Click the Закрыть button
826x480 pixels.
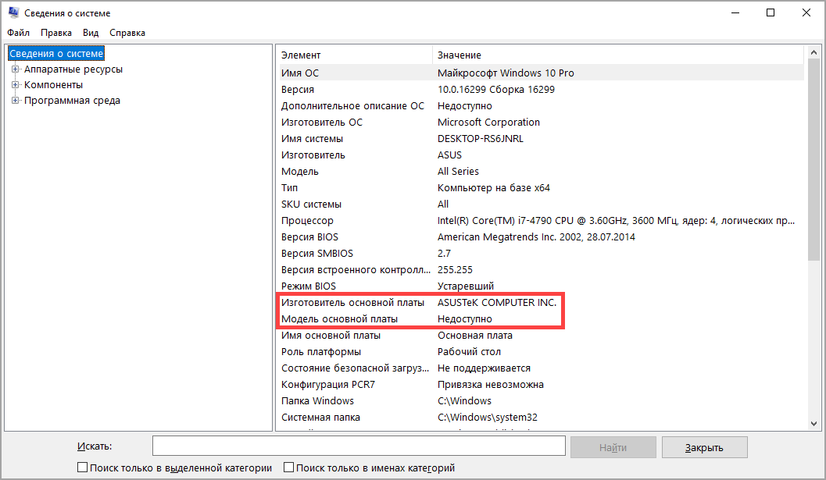coord(704,447)
